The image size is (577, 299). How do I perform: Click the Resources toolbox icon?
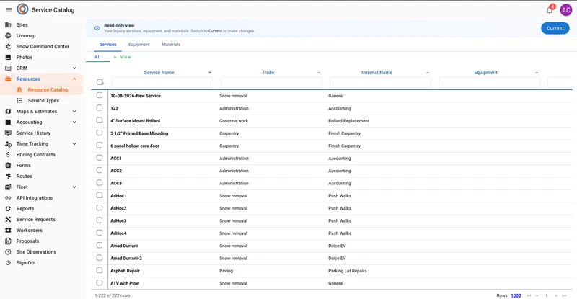[8, 79]
